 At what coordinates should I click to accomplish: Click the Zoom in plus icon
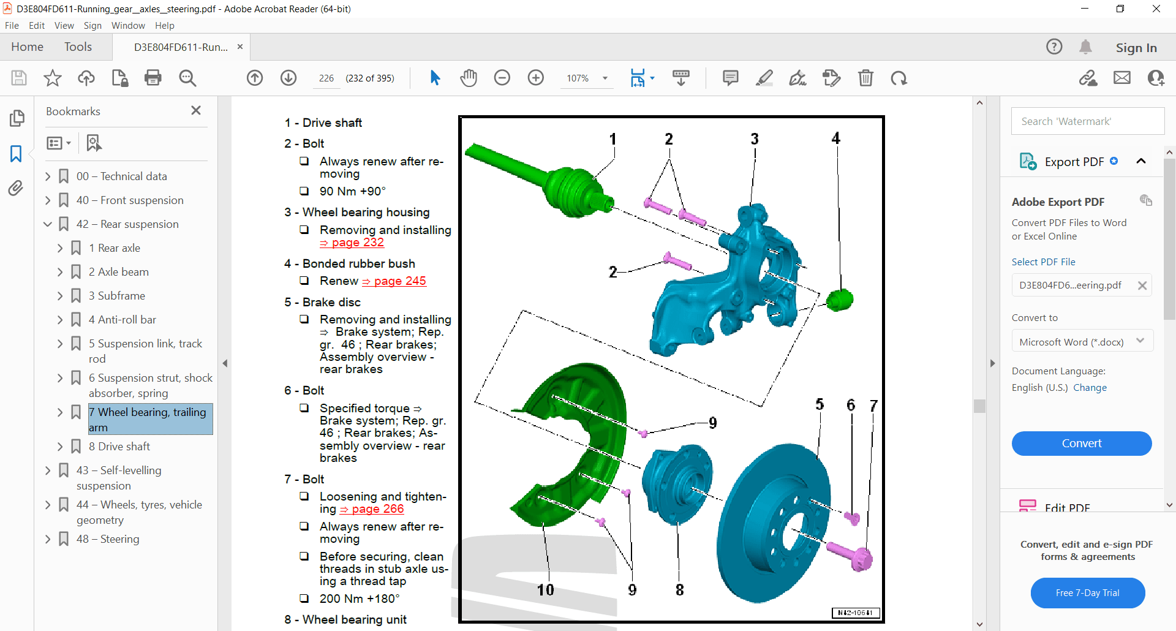[x=536, y=78]
